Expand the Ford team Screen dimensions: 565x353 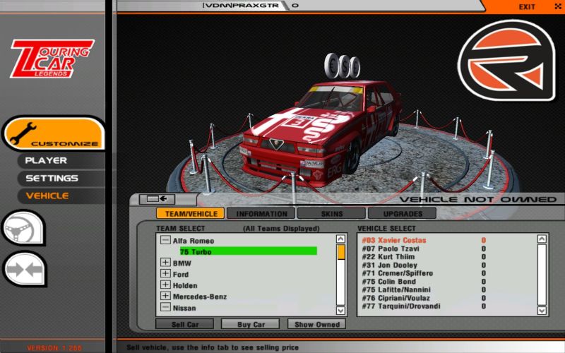point(165,273)
